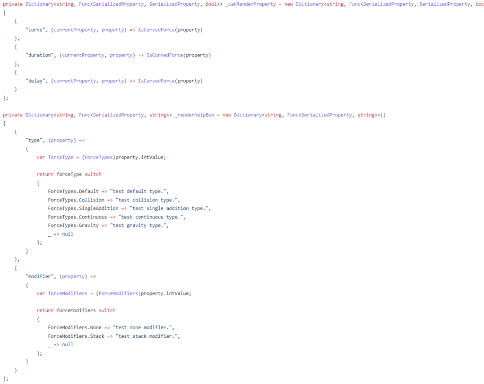Select the first null discard pattern result
484x384 pixels.
68,234
